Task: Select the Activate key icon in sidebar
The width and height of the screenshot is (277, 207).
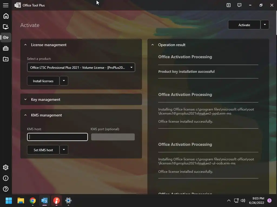Action: click(x=6, y=37)
